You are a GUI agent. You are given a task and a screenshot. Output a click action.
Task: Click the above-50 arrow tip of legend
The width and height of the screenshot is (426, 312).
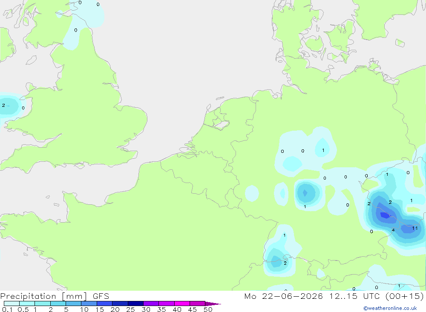coord(213,304)
